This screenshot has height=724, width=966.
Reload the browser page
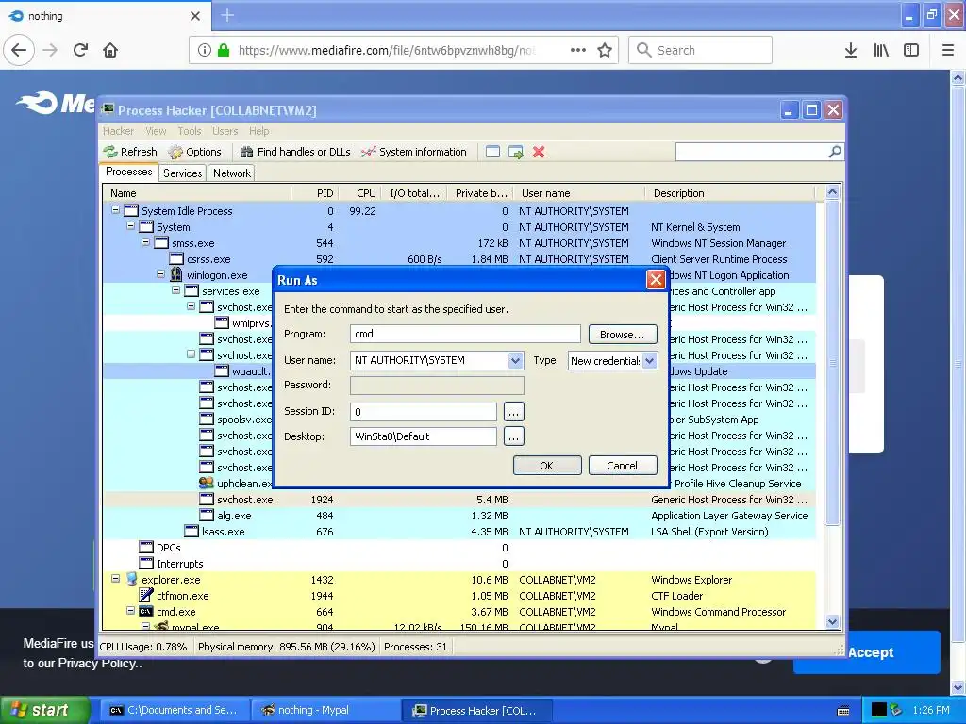pos(80,50)
